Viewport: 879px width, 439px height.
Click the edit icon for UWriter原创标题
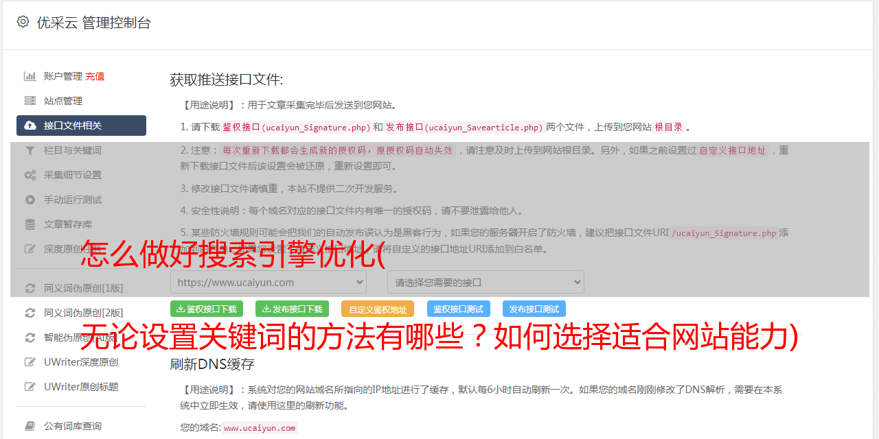pyautogui.click(x=30, y=387)
